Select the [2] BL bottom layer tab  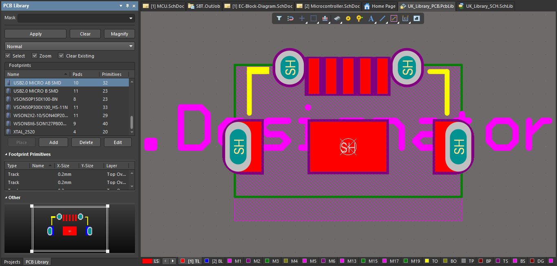tap(214, 261)
